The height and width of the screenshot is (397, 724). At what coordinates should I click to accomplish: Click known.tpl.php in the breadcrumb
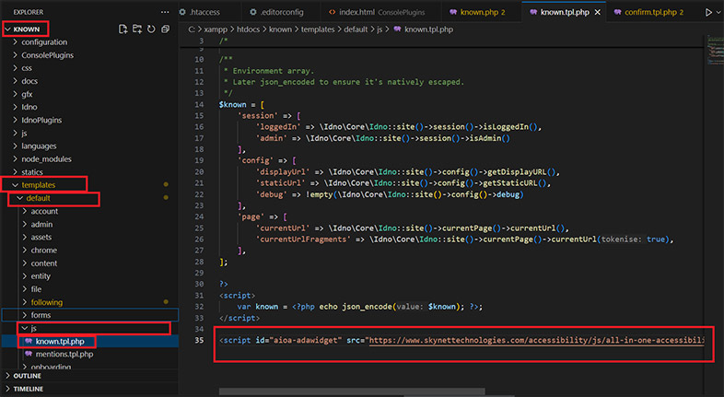[428, 29]
